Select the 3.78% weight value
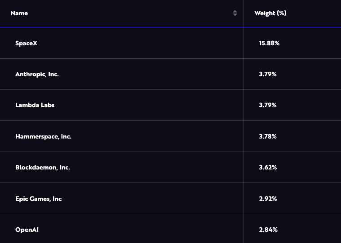This screenshot has width=341, height=243. tap(268, 136)
